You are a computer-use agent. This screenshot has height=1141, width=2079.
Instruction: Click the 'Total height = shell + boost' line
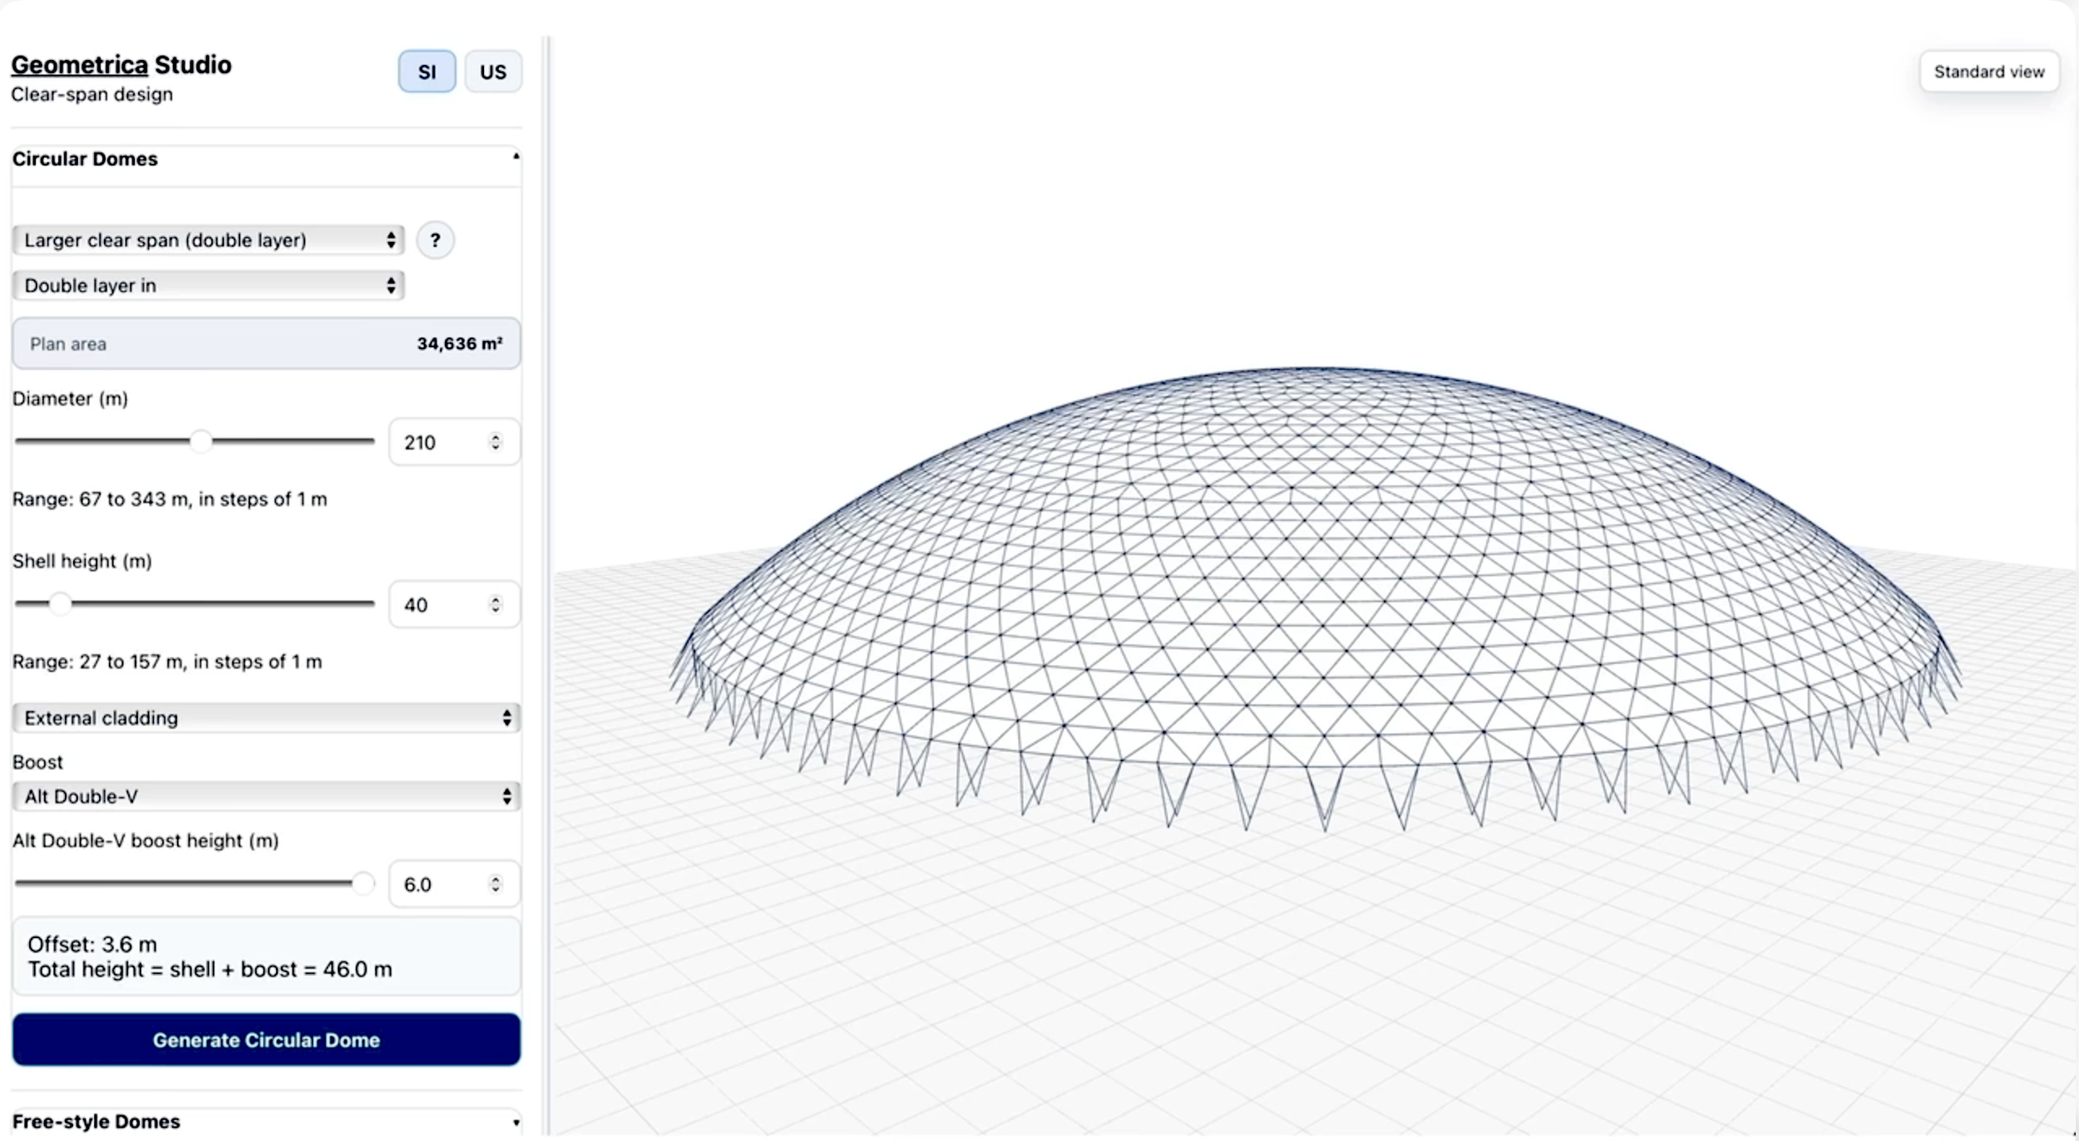coord(210,970)
